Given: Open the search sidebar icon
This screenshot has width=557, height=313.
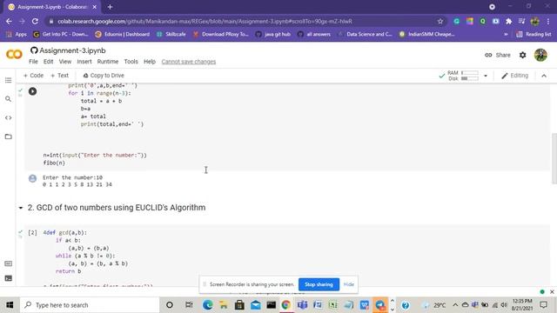Looking at the screenshot, I should tap(8, 99).
